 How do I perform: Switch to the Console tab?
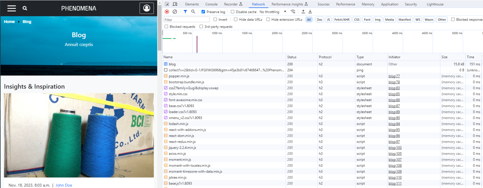[x=211, y=4]
